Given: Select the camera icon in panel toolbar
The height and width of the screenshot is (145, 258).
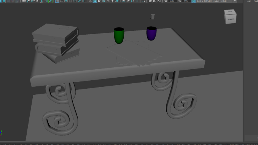Looking at the screenshot, I should point(24,1).
